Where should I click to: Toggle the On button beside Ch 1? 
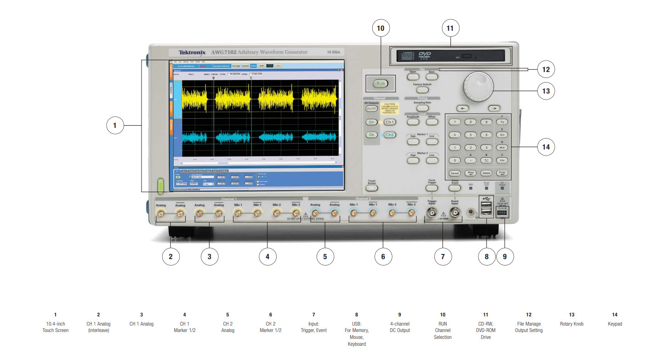coord(372,122)
